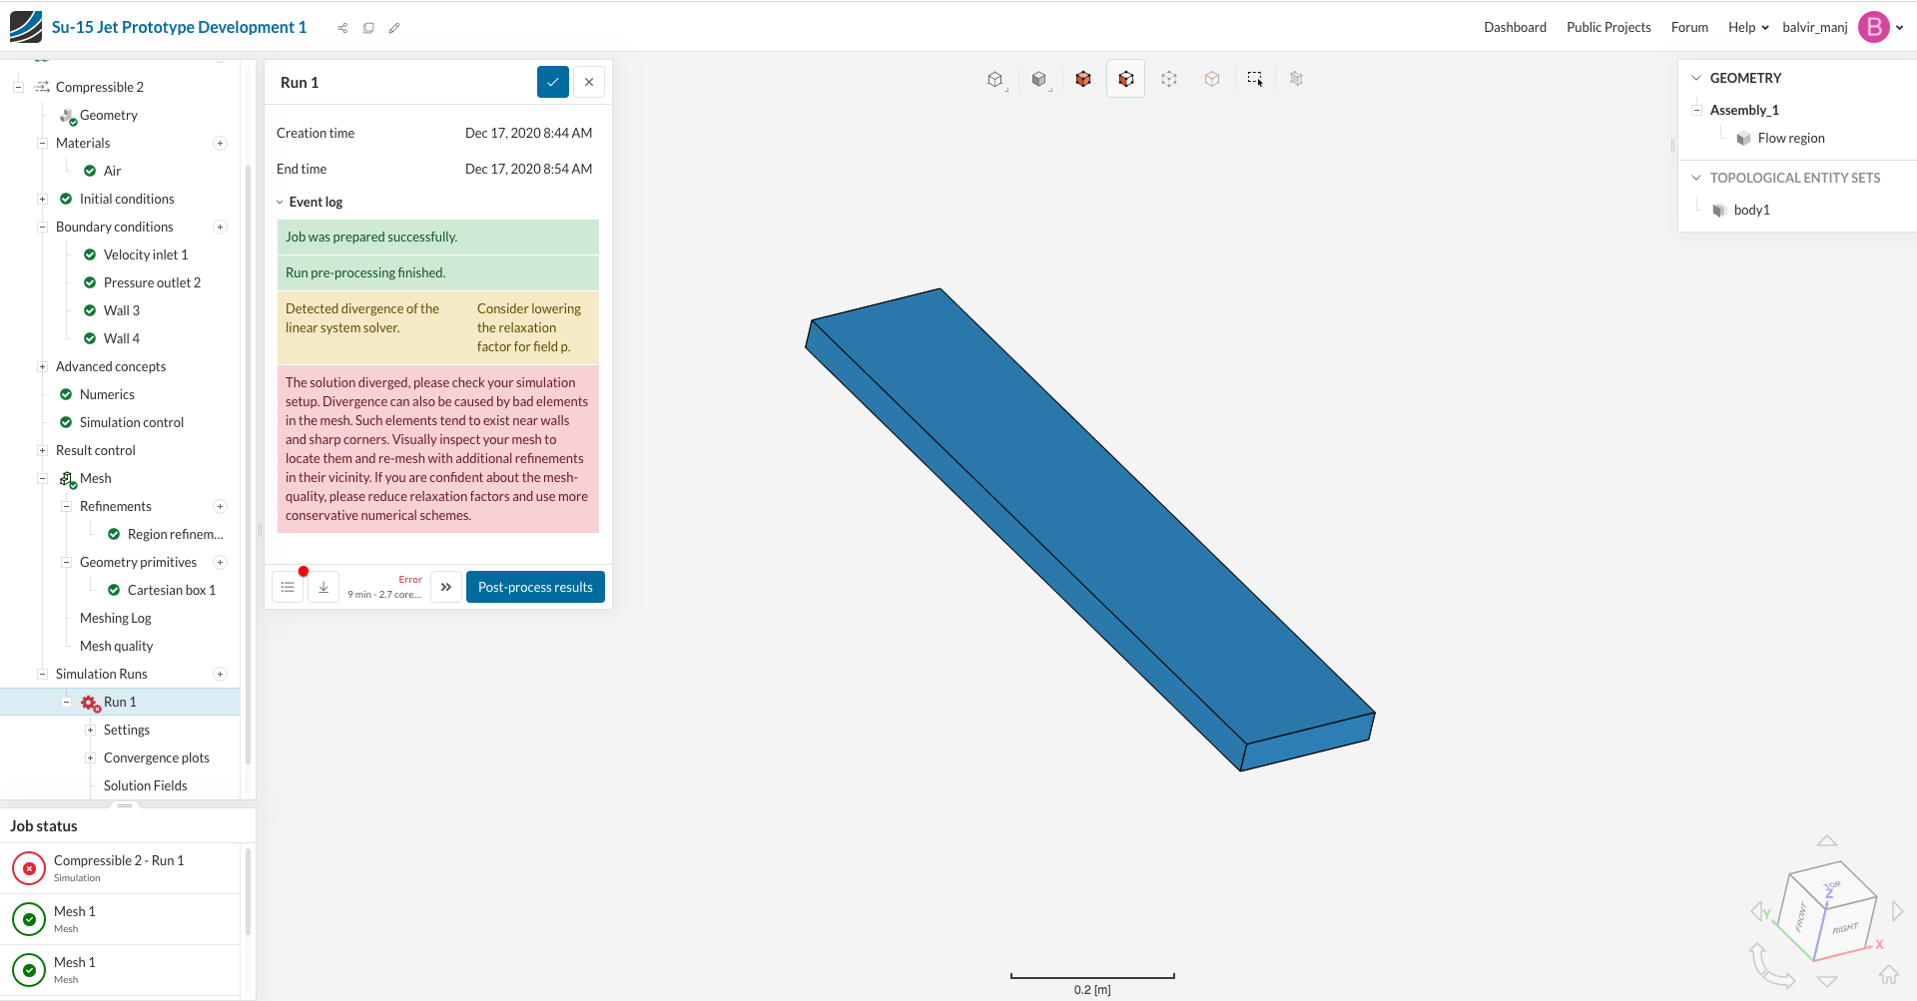Select Cartesian box 1 primitive

171,590
